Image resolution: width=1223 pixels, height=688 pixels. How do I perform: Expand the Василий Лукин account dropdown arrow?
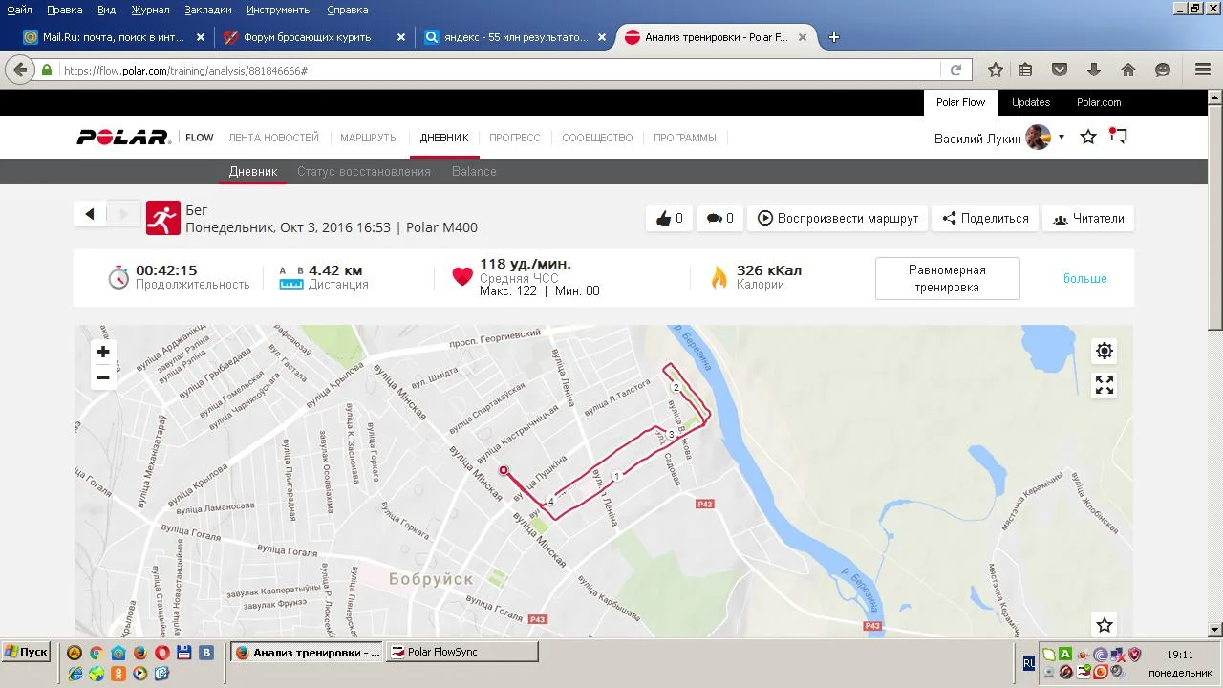tap(1061, 138)
